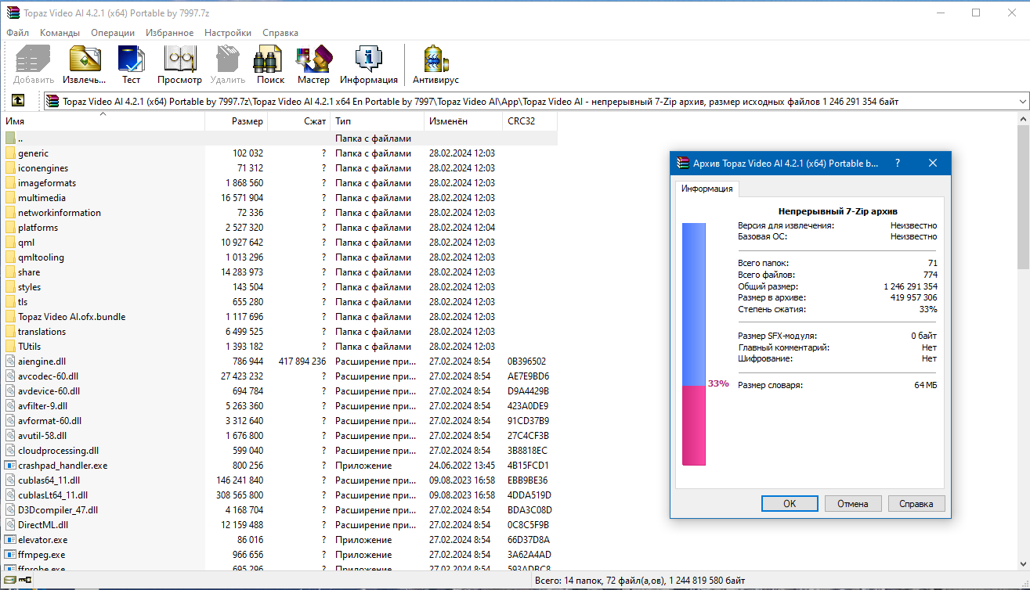
Task: Click the folder icon beside multimedia
Action: pos(10,198)
